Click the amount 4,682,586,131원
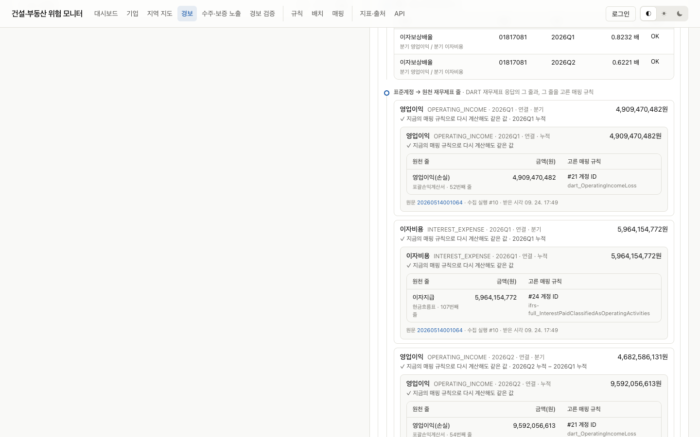 (643, 357)
